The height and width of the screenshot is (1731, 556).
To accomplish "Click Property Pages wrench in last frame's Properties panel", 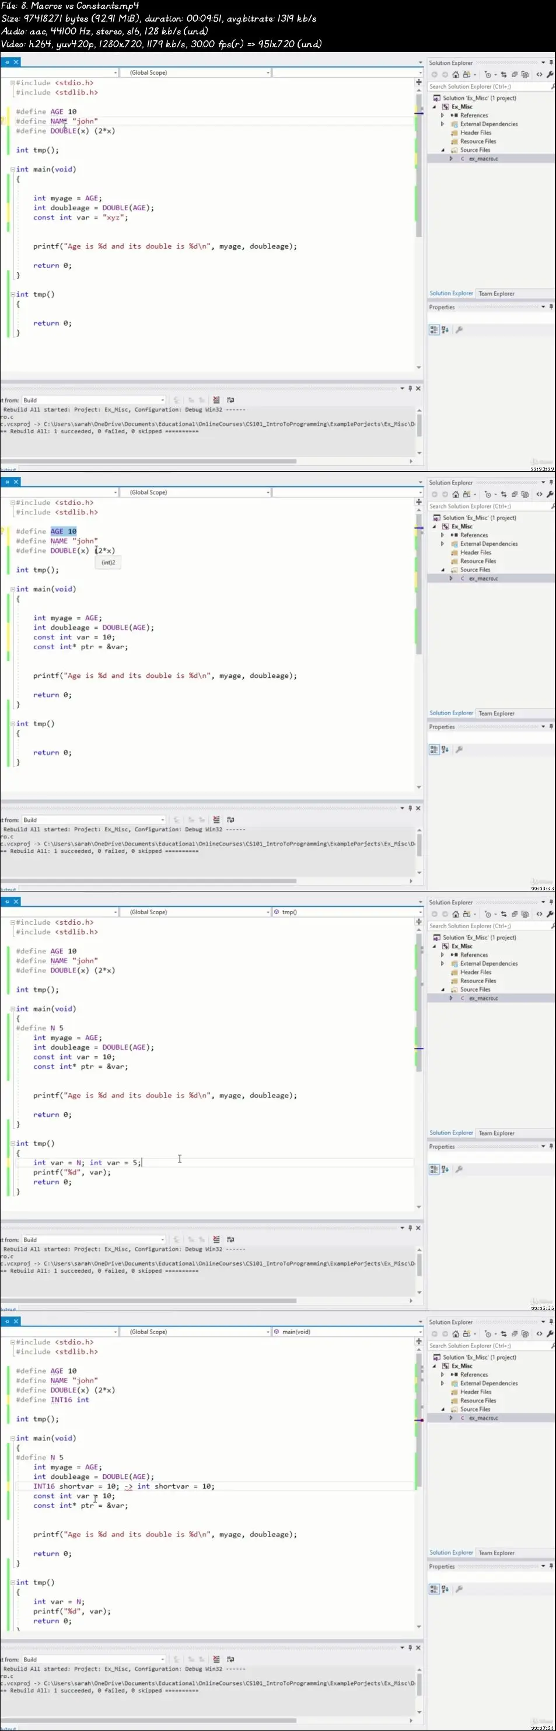I will 459,1589.
